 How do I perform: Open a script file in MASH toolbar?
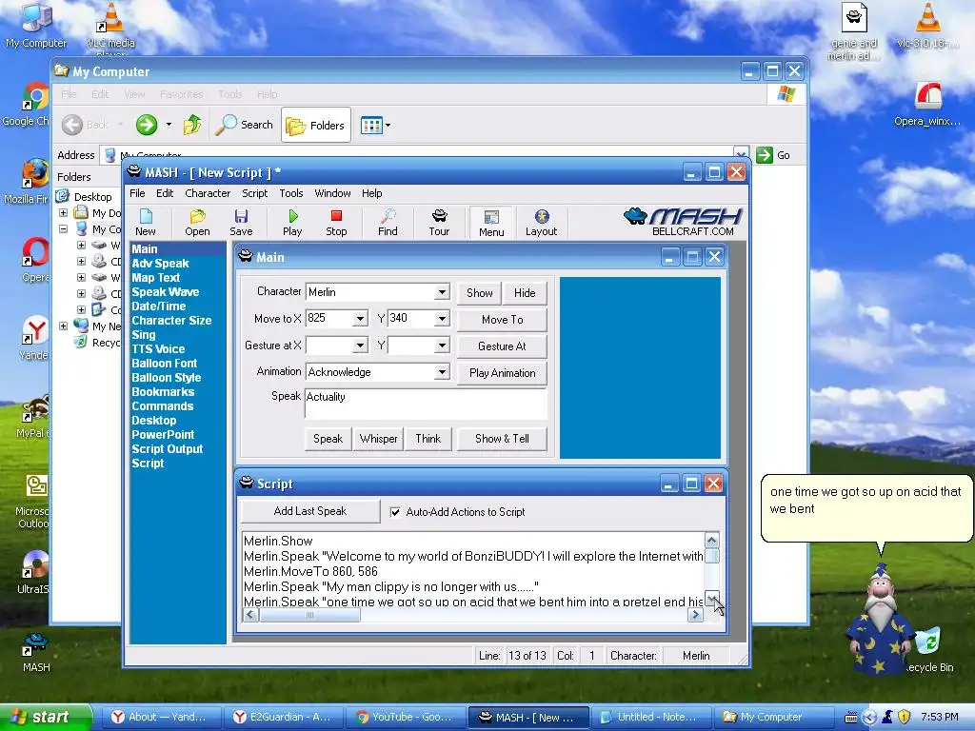point(197,223)
